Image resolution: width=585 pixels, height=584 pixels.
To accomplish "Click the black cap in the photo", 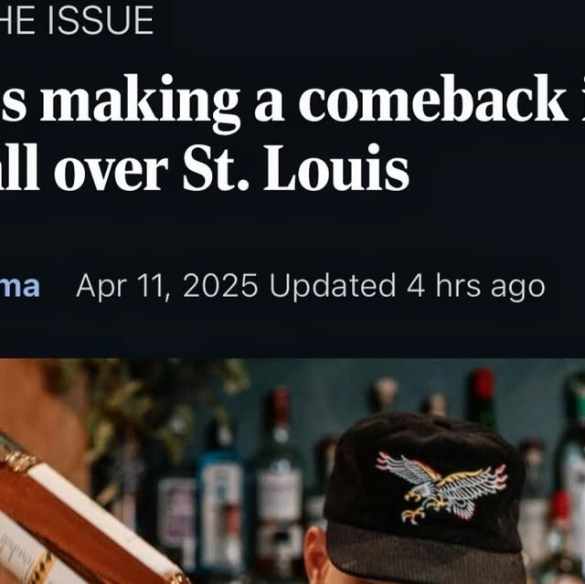I will (424, 496).
